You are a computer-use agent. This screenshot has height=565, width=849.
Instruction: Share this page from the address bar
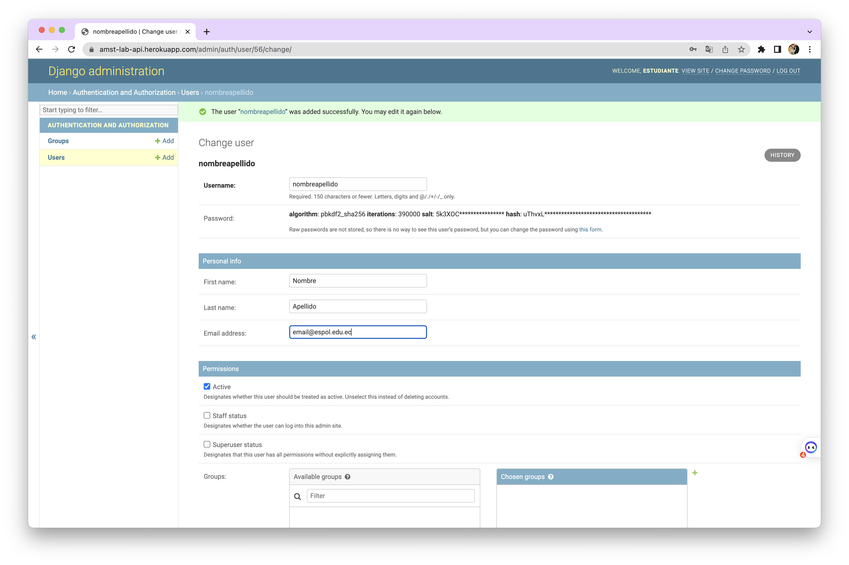(x=725, y=49)
